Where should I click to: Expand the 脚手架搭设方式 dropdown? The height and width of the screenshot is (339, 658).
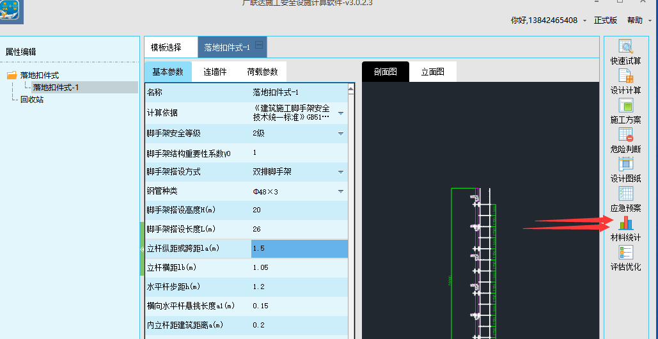[341, 172]
